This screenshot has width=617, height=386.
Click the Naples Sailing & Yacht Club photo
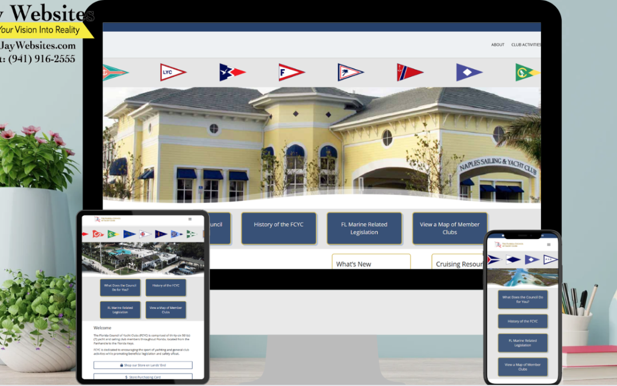321,146
